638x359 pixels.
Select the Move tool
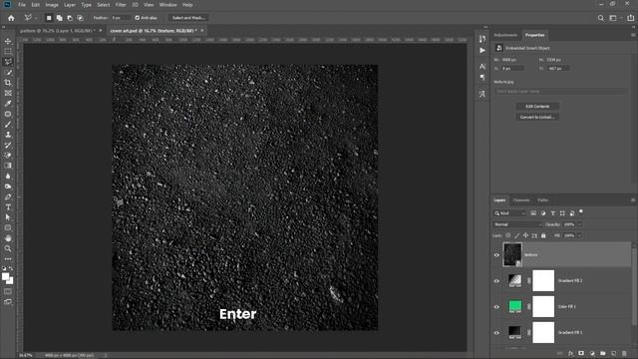[x=8, y=41]
